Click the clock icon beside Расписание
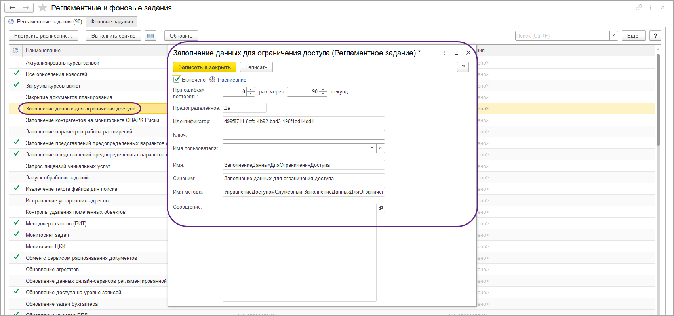The height and width of the screenshot is (316, 674). tap(213, 80)
